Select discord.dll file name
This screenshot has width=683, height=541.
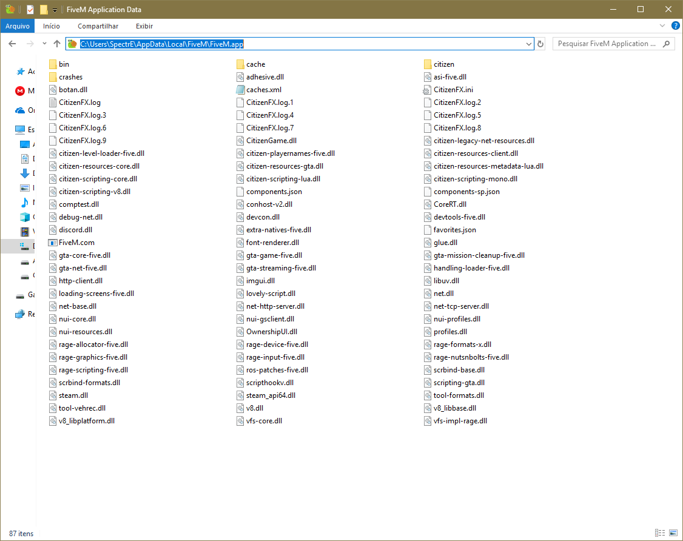pos(75,230)
